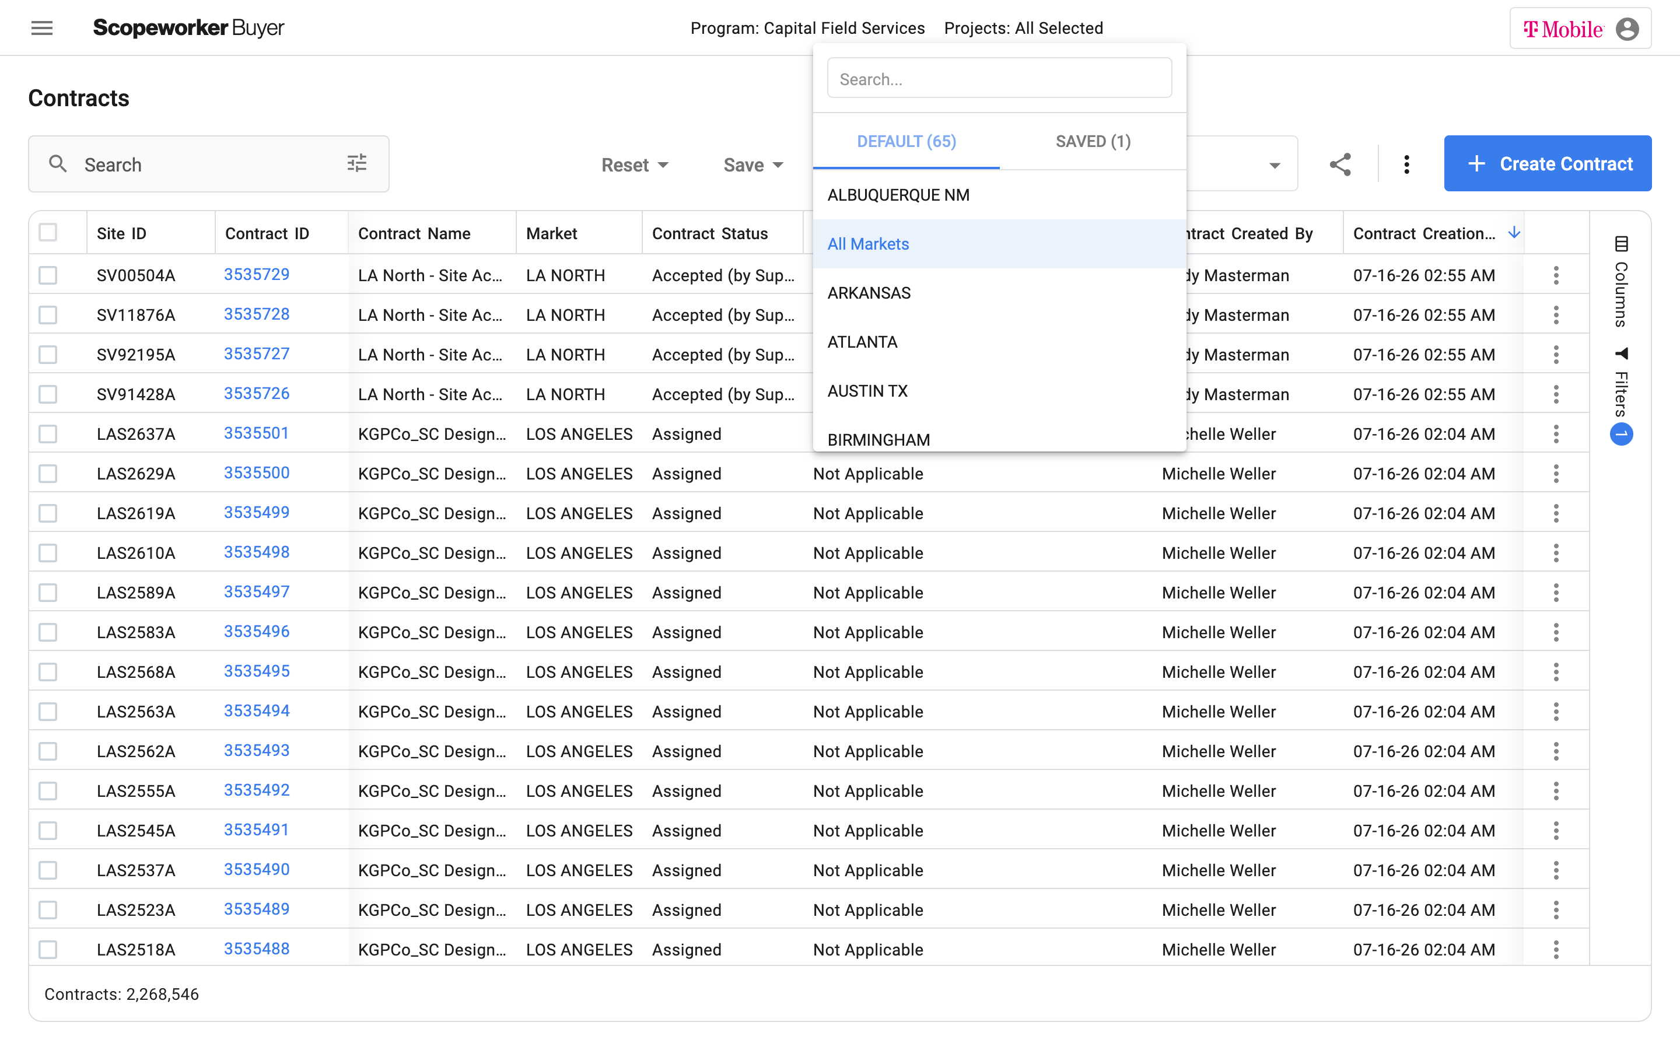This screenshot has width=1680, height=1050.
Task: Open row actions menu for contract 3535497
Action: point(1556,592)
